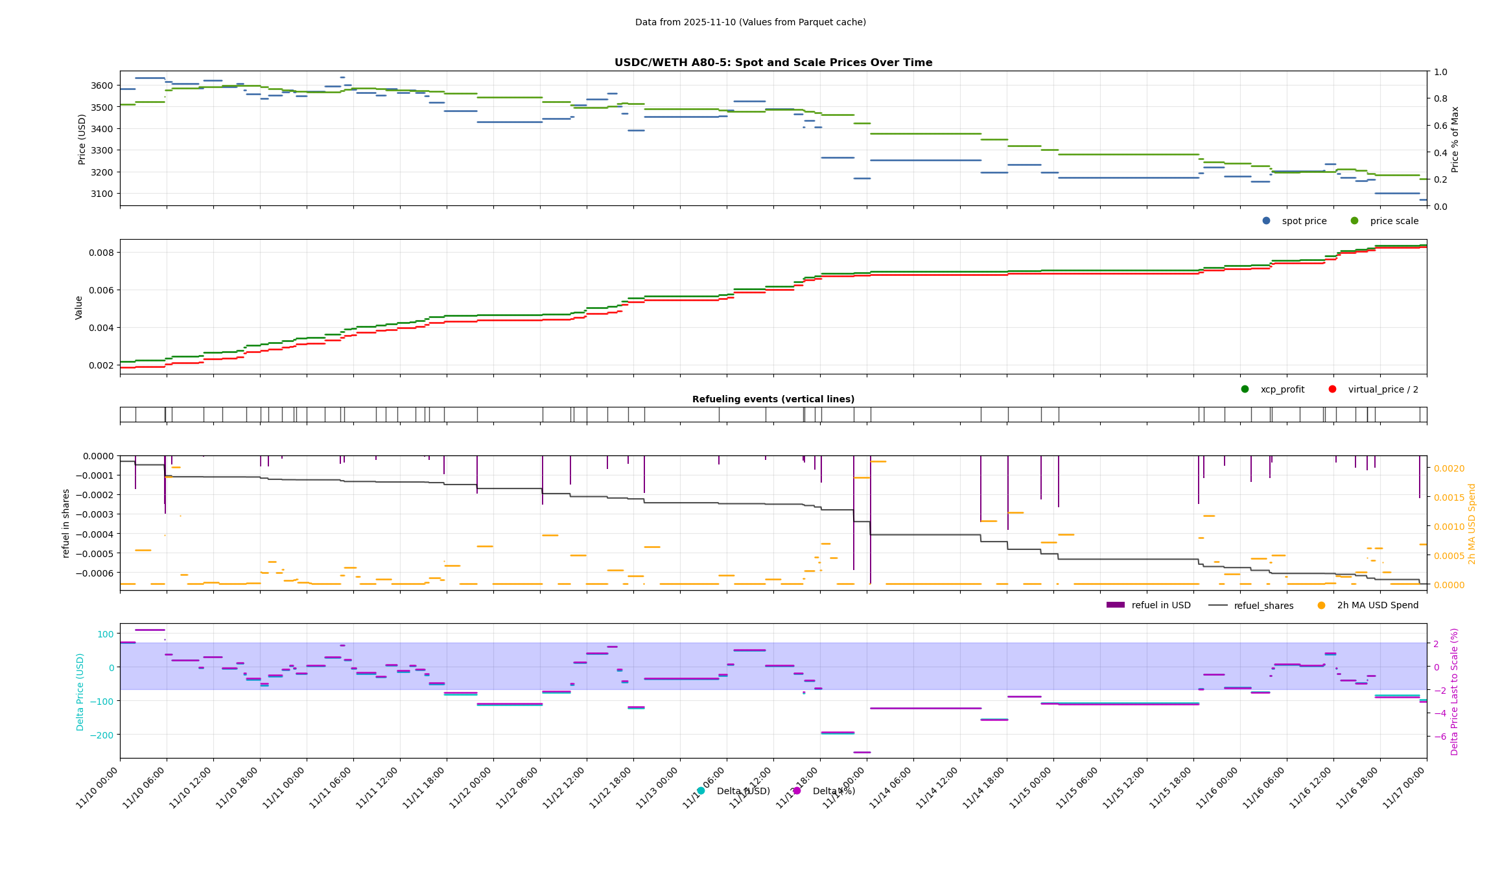The image size is (1502, 892).
Task: Click the Delta Price Last to Scale axis label
Action: (x=1454, y=691)
